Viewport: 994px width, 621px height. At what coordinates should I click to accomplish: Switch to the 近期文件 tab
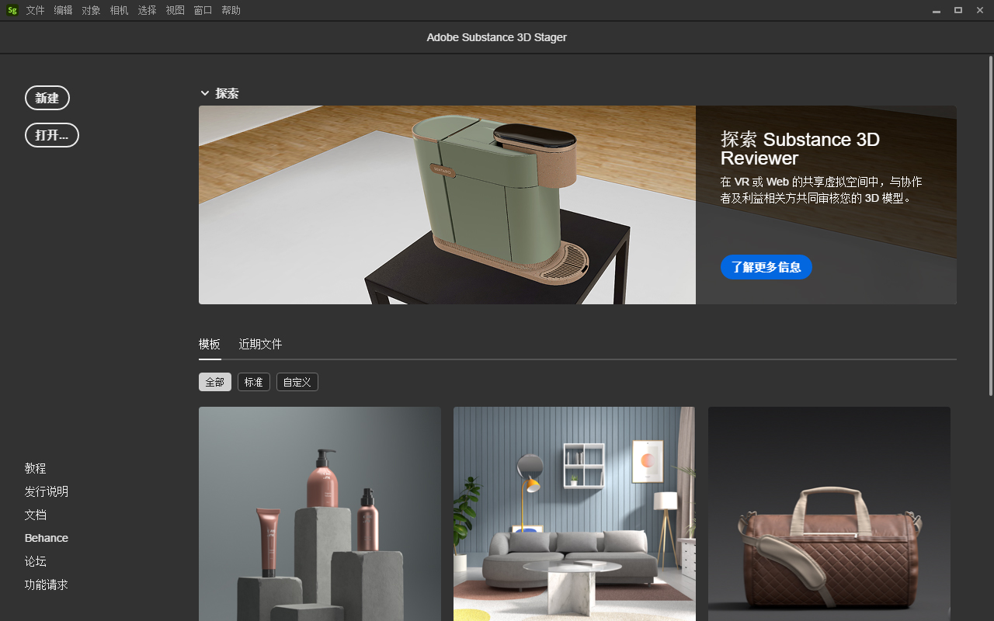pyautogui.click(x=260, y=344)
